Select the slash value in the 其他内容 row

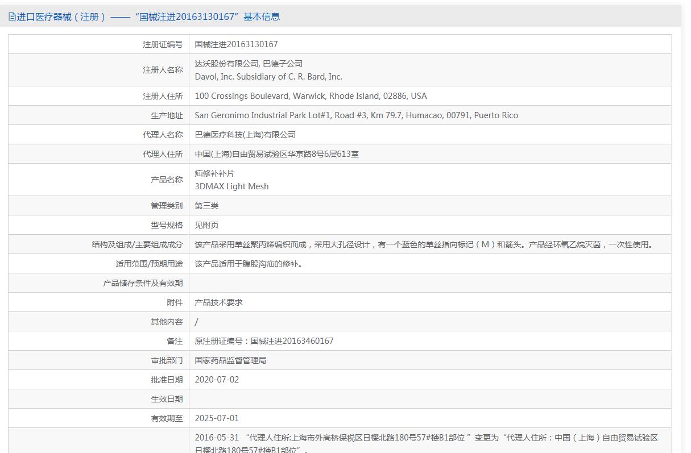pos(197,322)
